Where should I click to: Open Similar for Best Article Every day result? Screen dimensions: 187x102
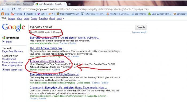point(76,56)
